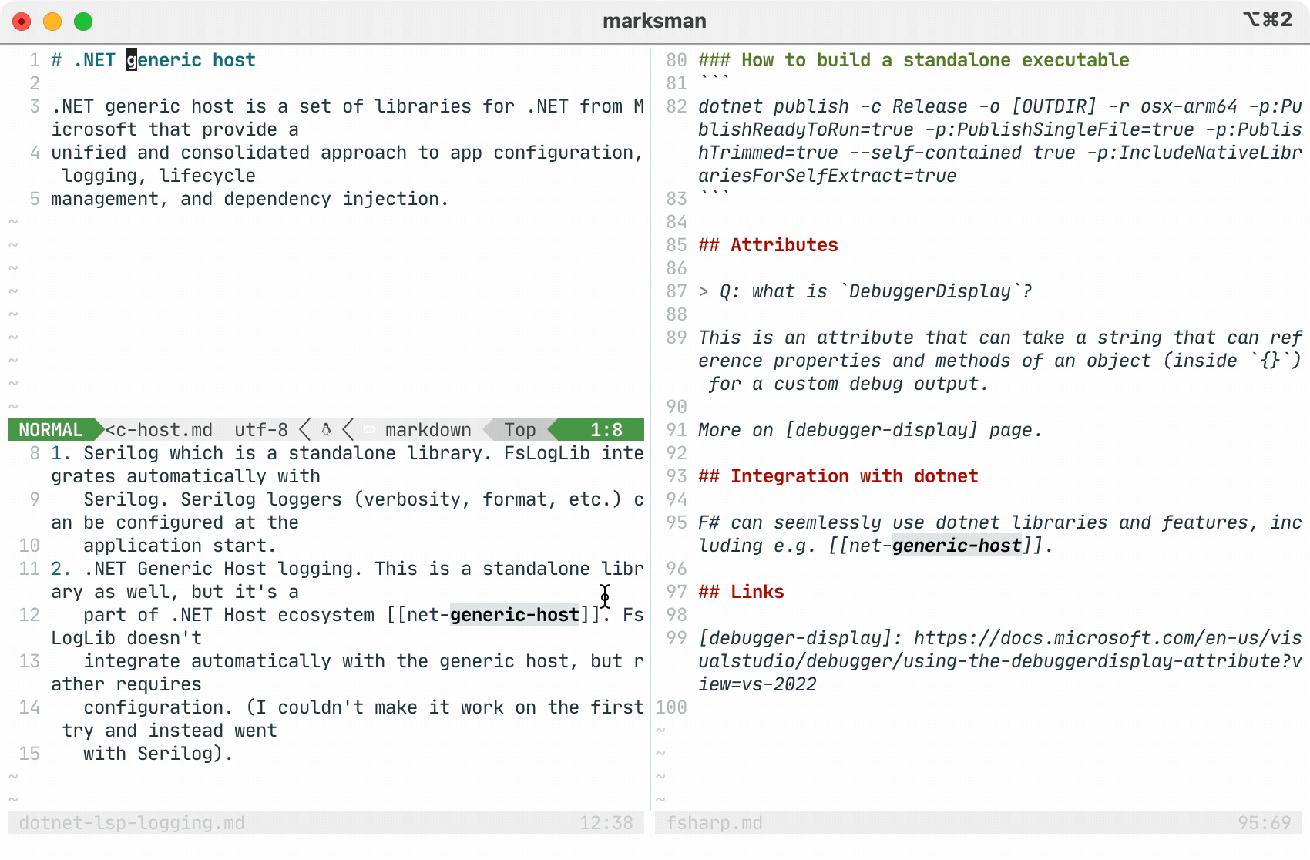Click the Linux penguin fileformat icon in statusline
Image resolution: width=1310 pixels, height=860 pixels.
[326, 430]
